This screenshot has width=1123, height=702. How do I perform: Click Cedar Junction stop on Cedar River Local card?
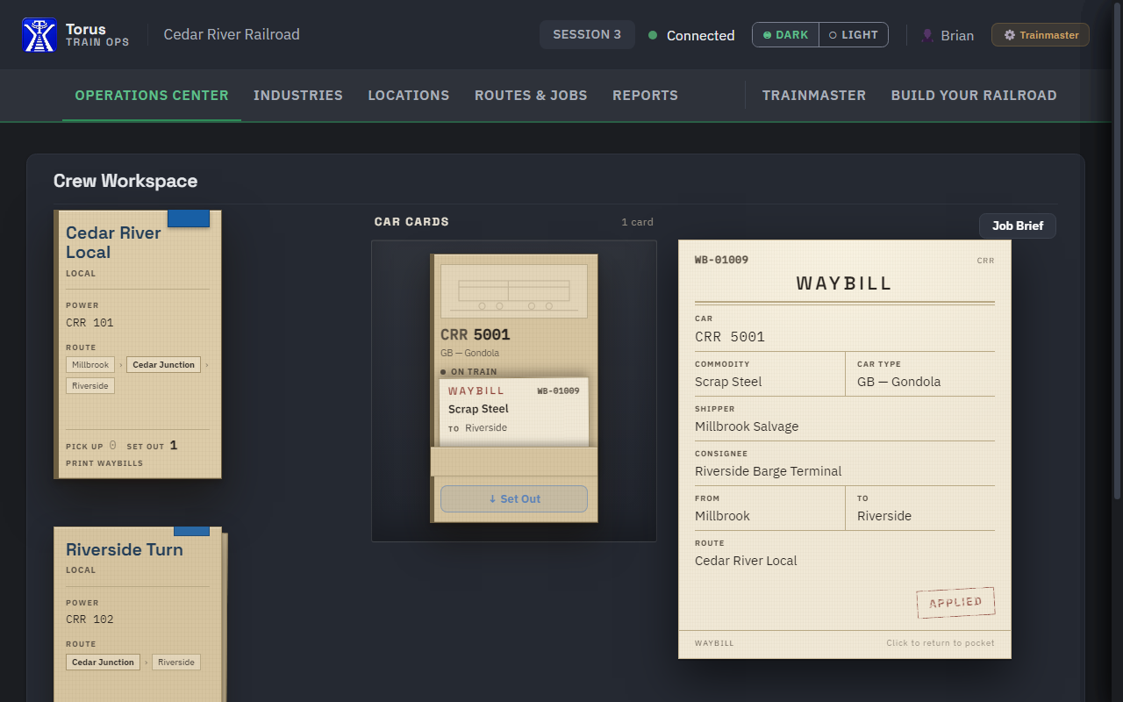[x=164, y=365]
